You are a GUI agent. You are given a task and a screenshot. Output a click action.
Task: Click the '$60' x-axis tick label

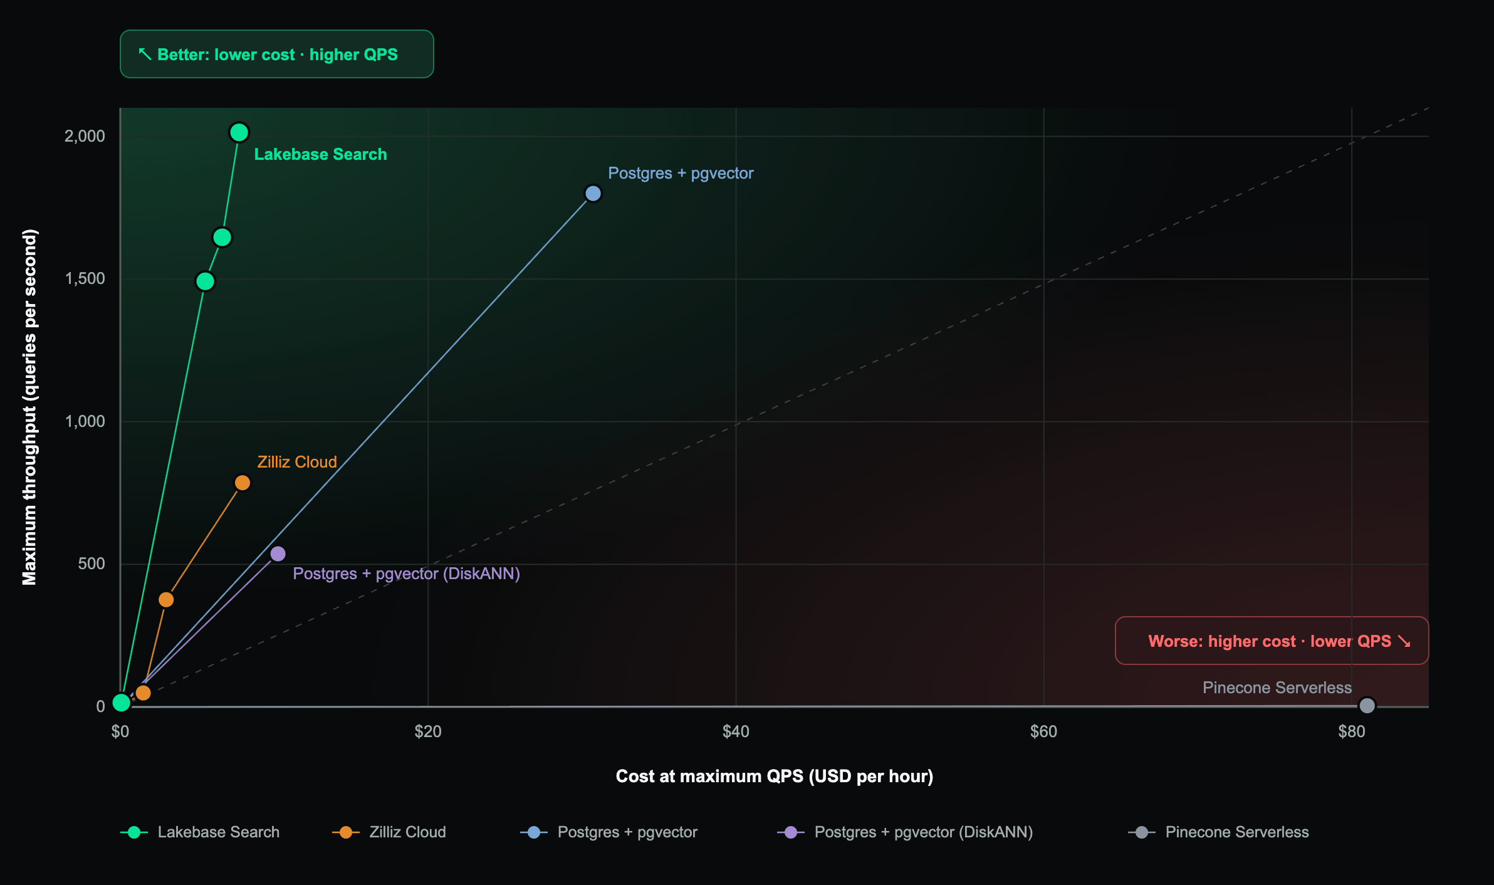(1043, 731)
